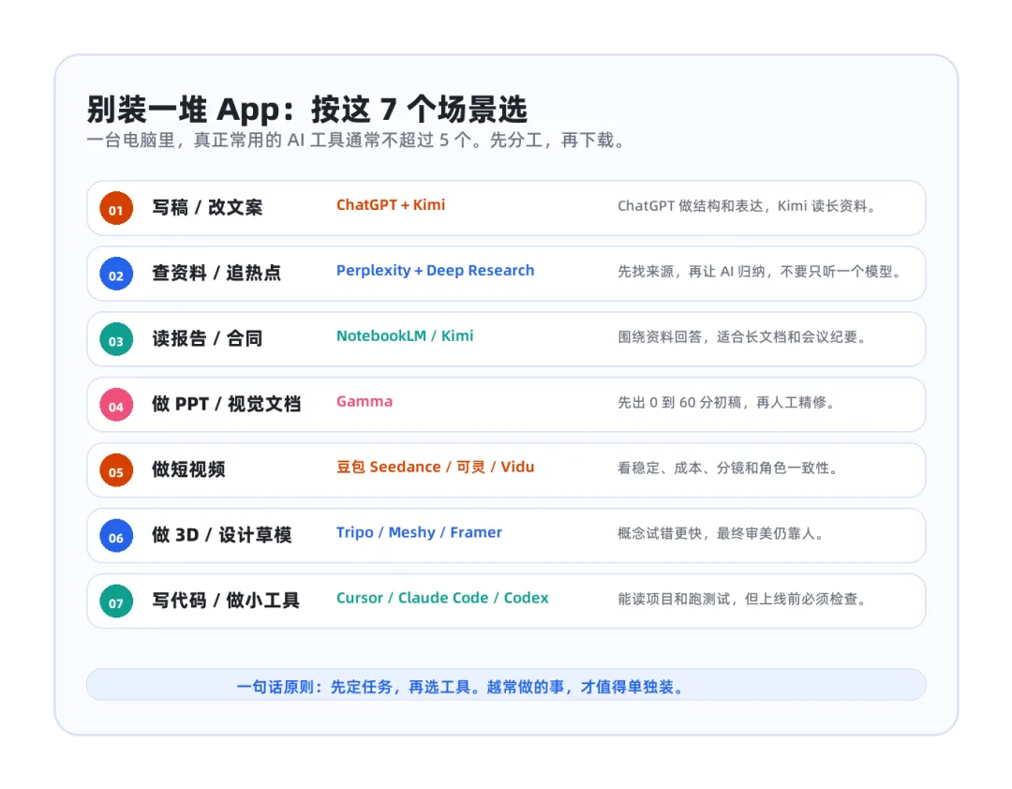
Task: Click the description 概念试错更快
Action: tap(721, 534)
